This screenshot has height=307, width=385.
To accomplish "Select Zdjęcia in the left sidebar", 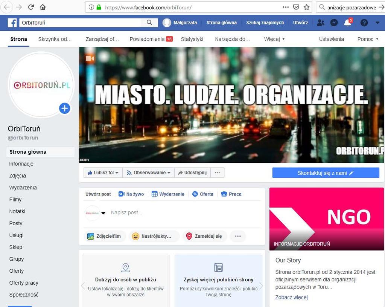I will (x=17, y=176).
